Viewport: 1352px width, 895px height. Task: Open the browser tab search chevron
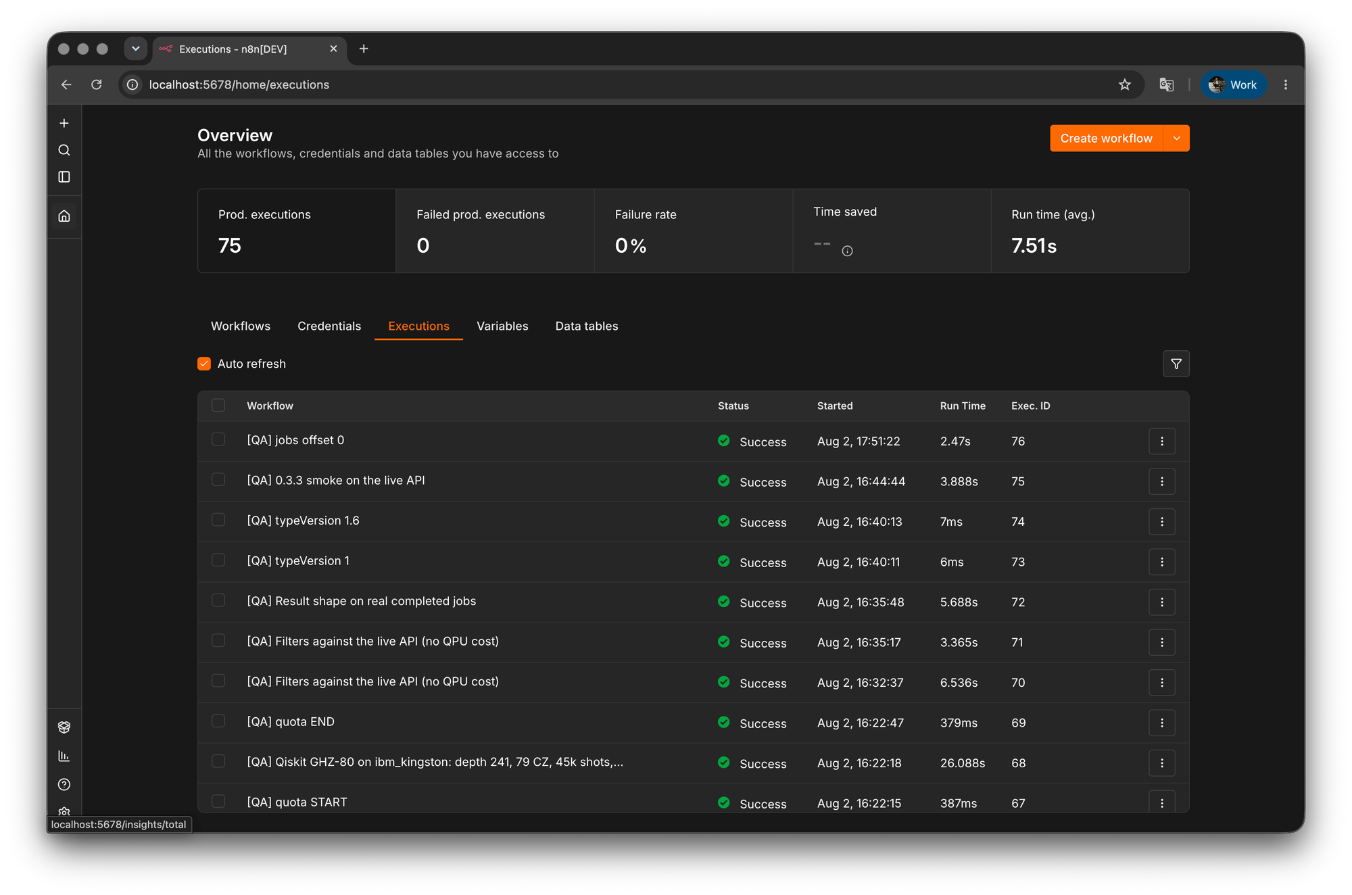(135, 49)
